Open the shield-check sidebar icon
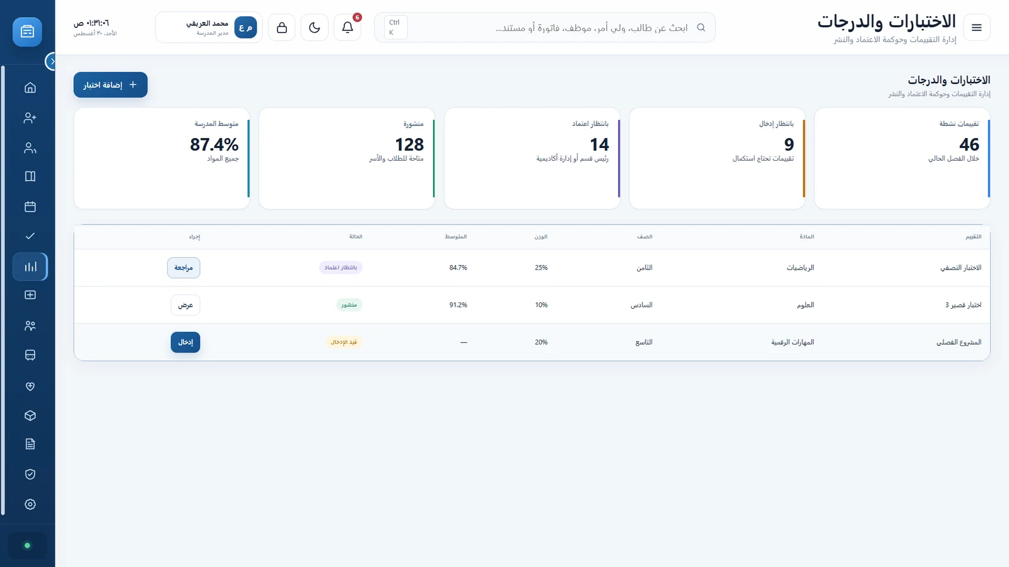The height and width of the screenshot is (567, 1009). tap(30, 474)
